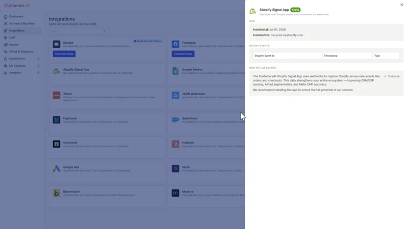Image resolution: width=408 pixels, height=229 pixels.
Task: Click the SalesForce cloud icon
Action: pyautogui.click(x=175, y=120)
